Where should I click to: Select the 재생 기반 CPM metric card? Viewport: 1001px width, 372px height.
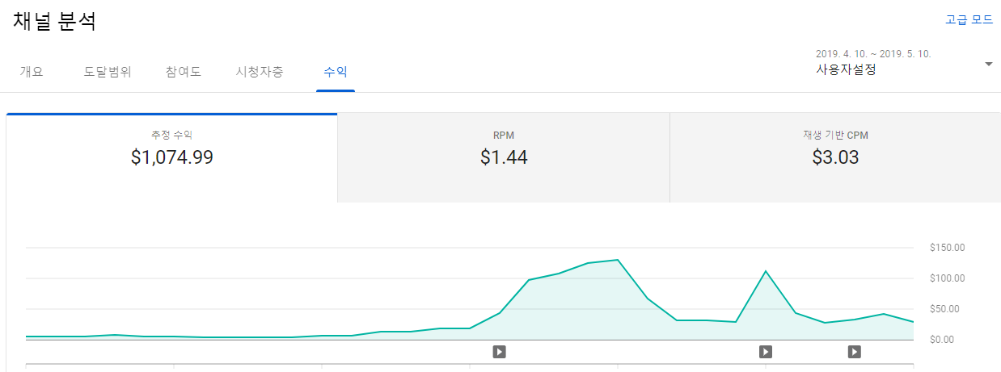835,158
